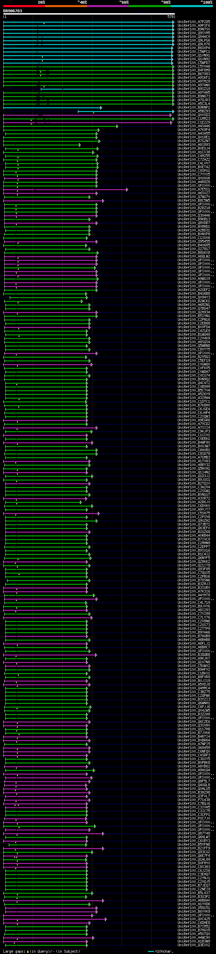216x954 pixels.
Task: Select hit UniRef100_A6B6A0
Action: coord(194,900)
